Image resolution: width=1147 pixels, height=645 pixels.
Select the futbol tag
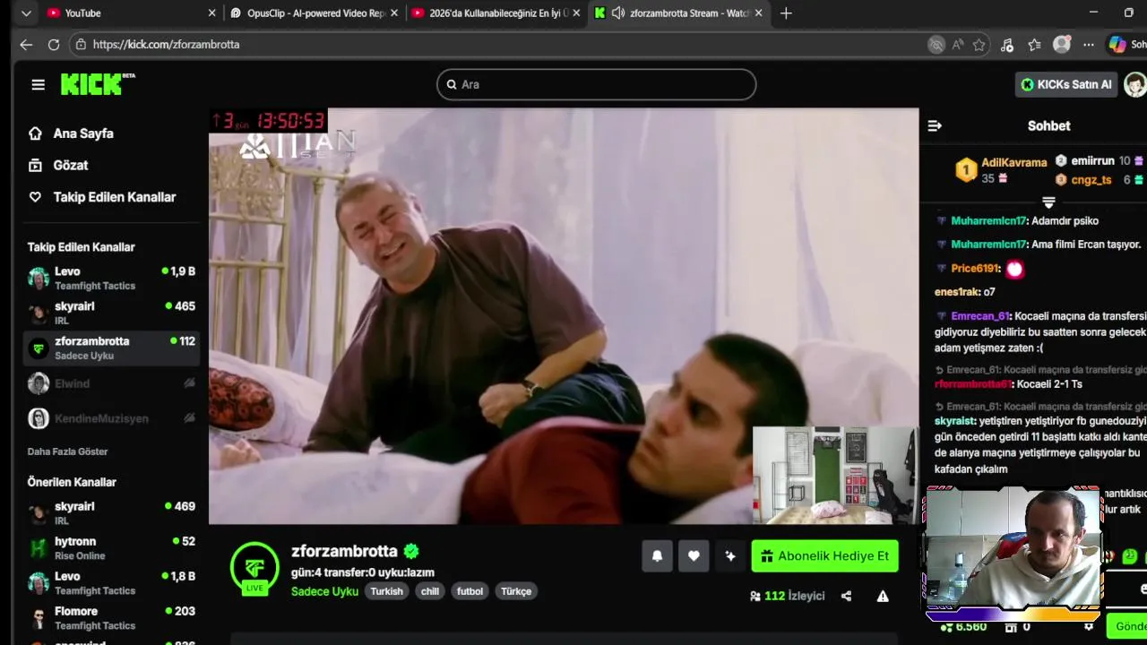(x=470, y=591)
